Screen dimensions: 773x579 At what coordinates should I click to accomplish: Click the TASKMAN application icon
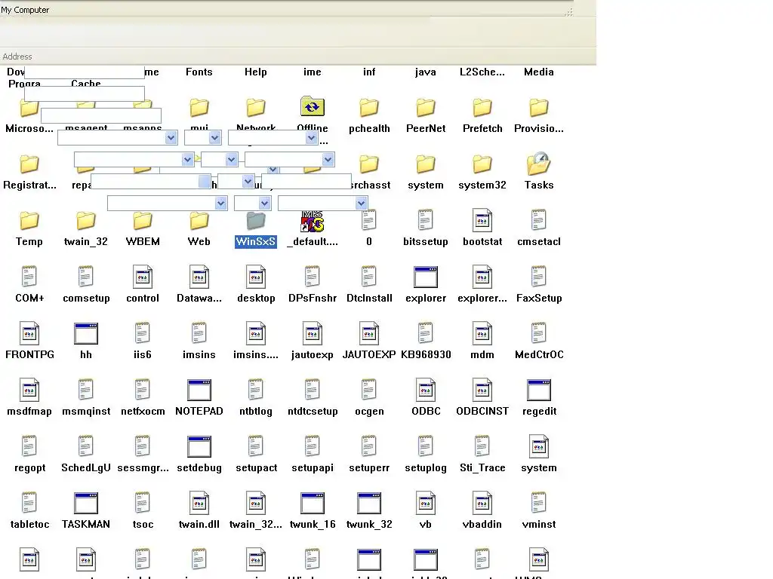[86, 503]
